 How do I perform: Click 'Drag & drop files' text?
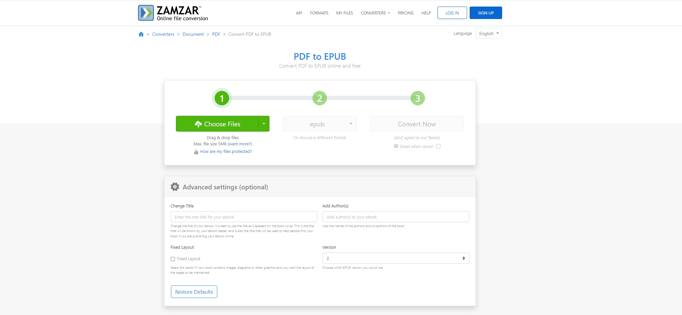223,138
